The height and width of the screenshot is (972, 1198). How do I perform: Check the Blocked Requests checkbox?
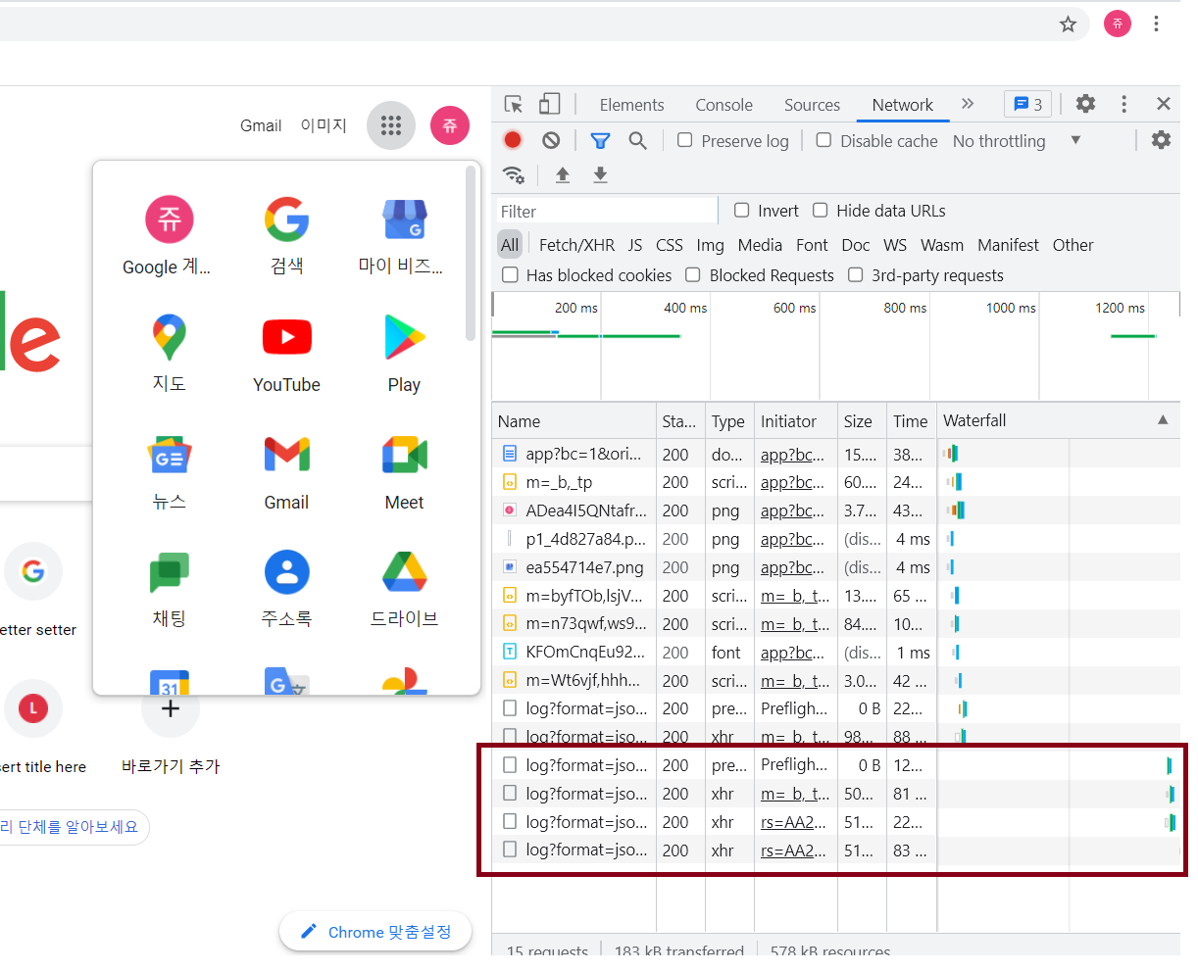[x=693, y=274]
